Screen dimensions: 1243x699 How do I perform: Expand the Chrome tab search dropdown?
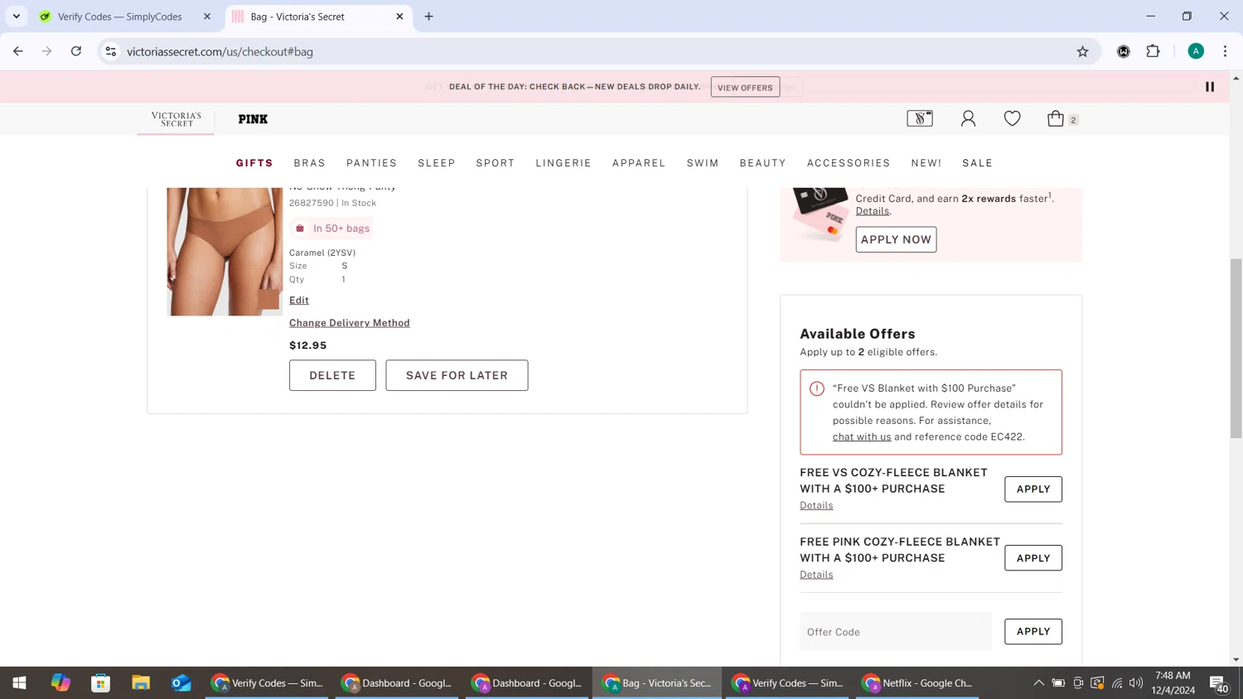17,17
